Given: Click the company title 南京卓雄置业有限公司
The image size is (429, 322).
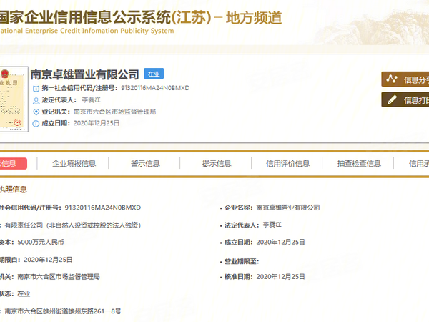Looking at the screenshot, I should [x=84, y=74].
